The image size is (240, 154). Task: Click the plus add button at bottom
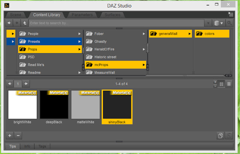[x=10, y=136]
